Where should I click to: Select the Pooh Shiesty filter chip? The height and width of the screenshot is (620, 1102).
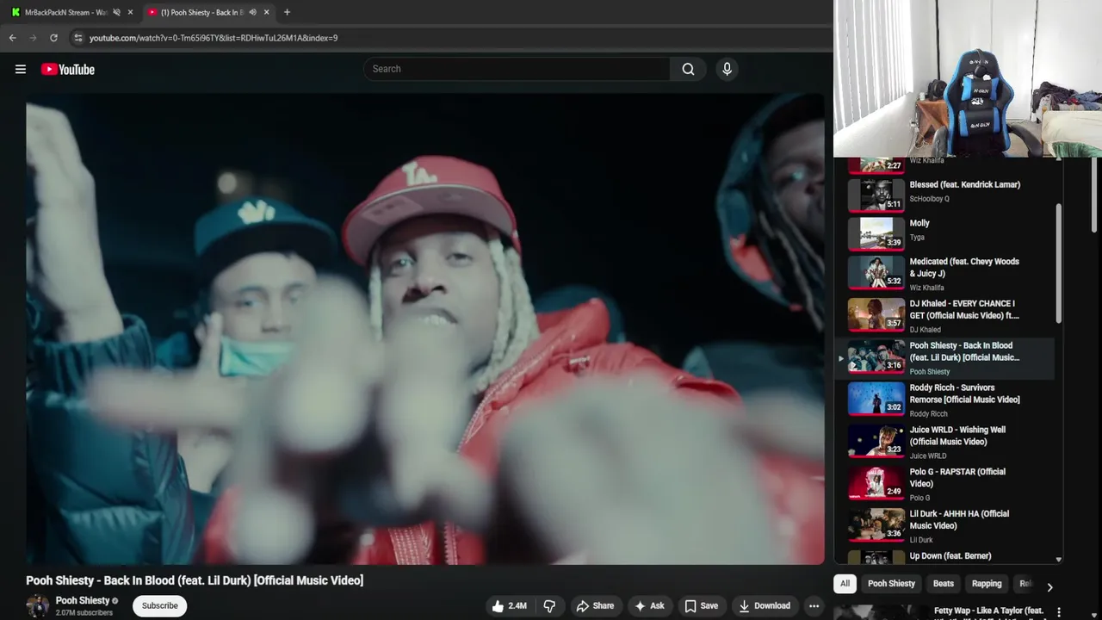[x=891, y=584]
